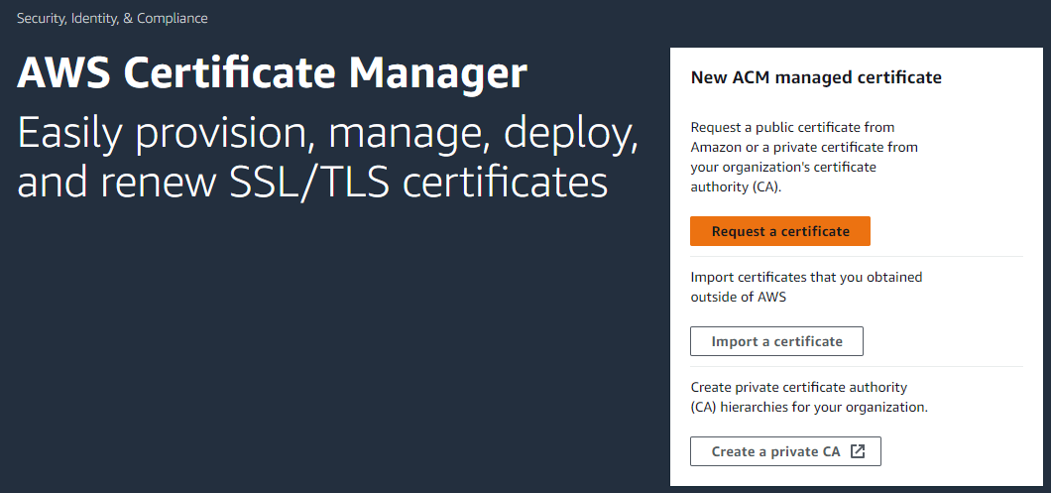The width and height of the screenshot is (1051, 493).
Task: Click the 'Easily provision, manage, deploy,' tagline line
Action: click(x=328, y=134)
